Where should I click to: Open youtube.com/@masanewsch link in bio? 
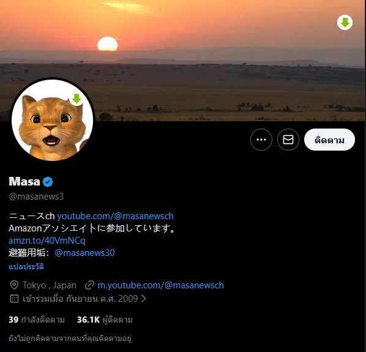(x=115, y=216)
